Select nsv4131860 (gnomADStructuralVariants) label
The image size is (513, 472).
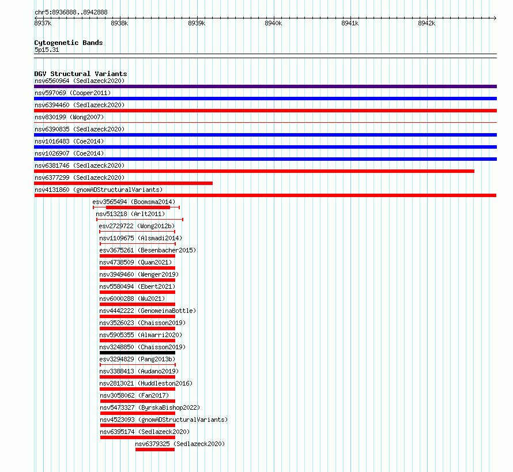99,190
